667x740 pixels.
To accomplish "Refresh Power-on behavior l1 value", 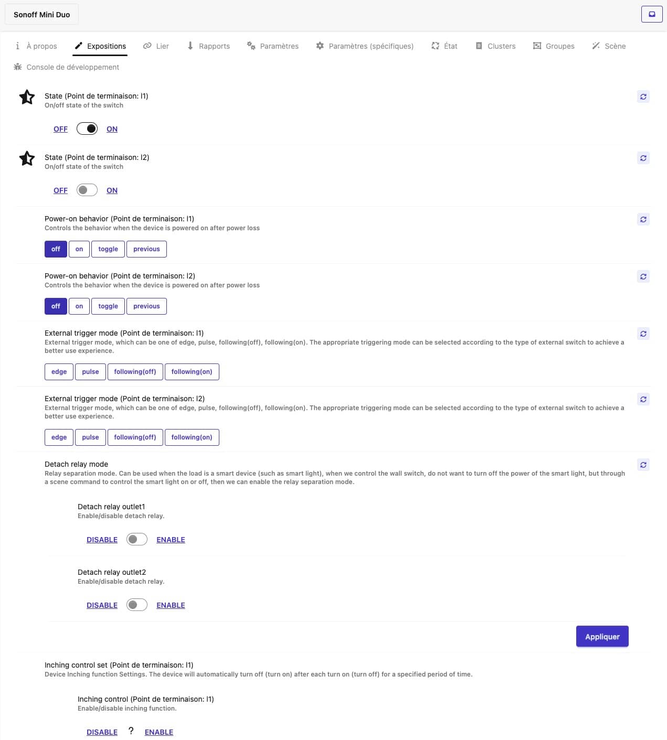I will (x=643, y=219).
